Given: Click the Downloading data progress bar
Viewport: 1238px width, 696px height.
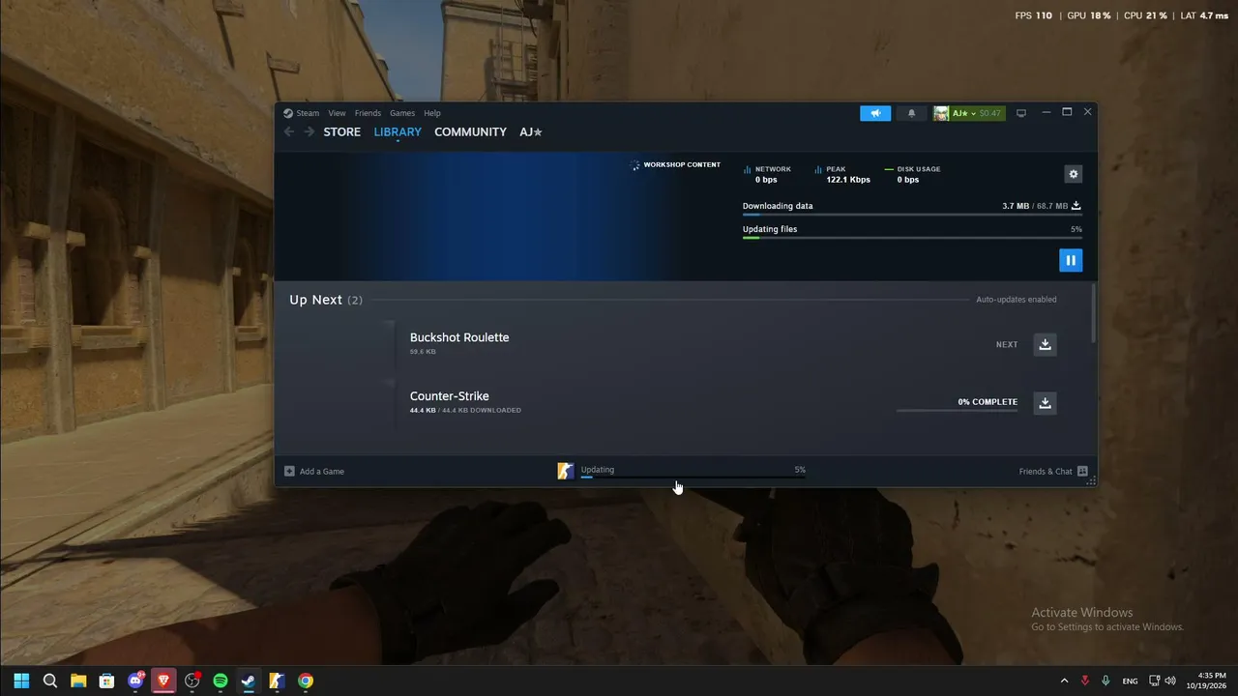Looking at the screenshot, I should pos(912,215).
